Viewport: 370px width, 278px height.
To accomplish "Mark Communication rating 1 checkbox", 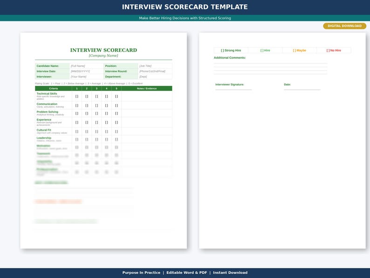I will tap(77, 105).
